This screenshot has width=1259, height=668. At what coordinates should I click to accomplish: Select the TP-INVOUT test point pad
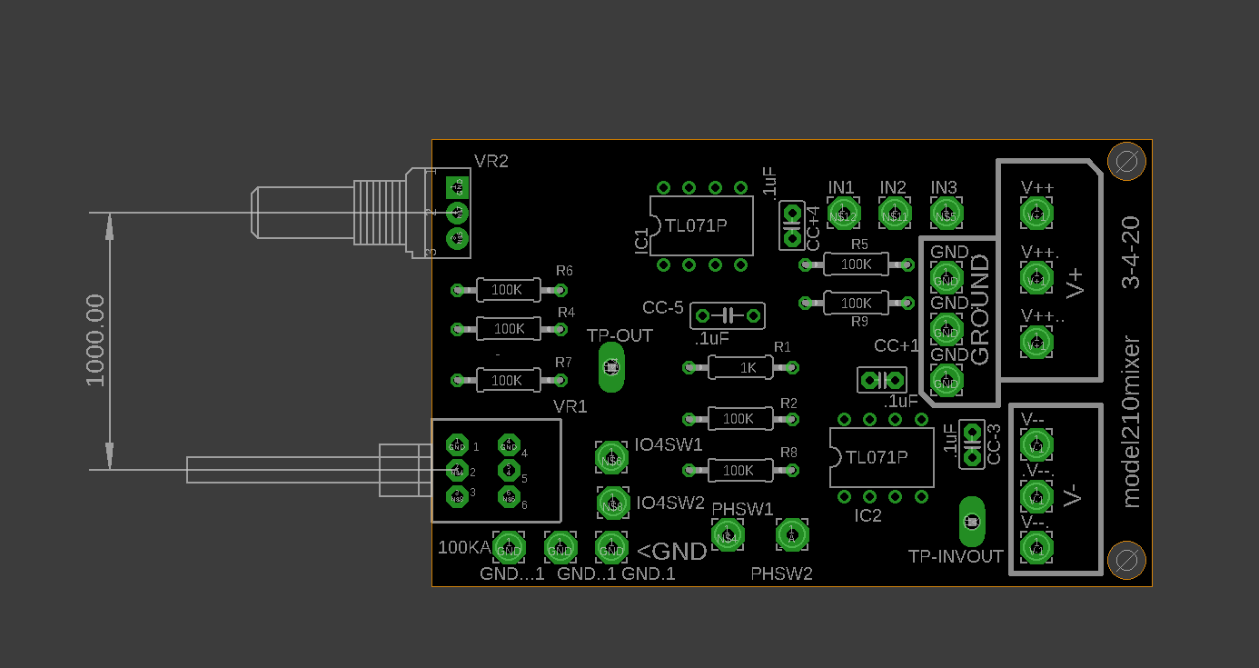[x=971, y=521]
